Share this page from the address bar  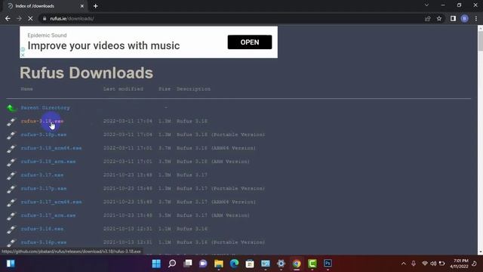click(428, 18)
